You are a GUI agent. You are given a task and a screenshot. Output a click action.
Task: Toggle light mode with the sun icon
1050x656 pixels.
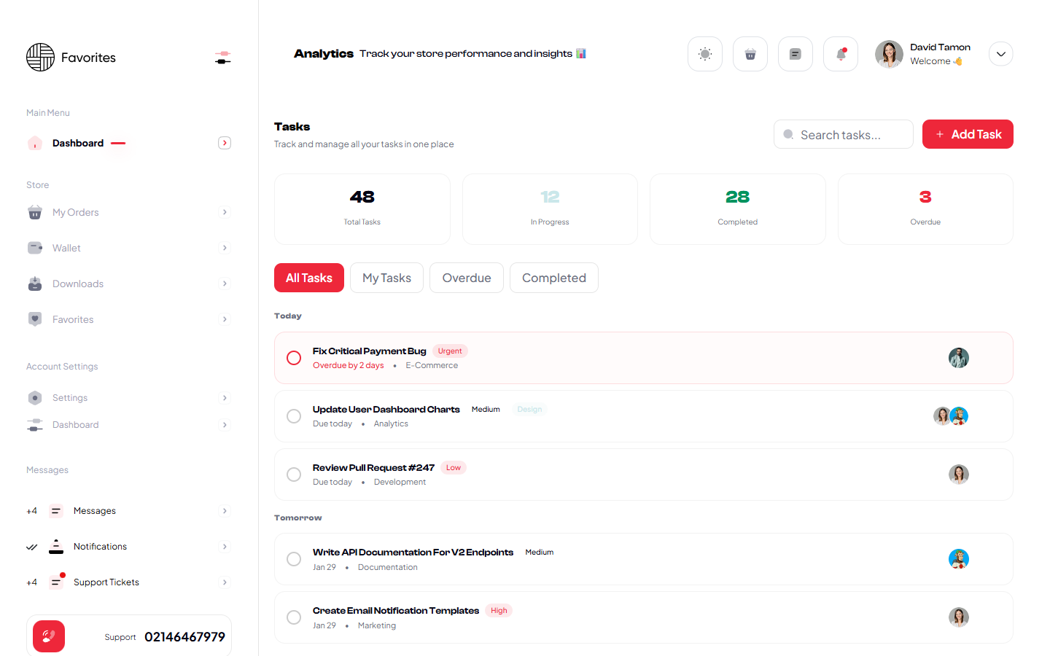click(704, 53)
